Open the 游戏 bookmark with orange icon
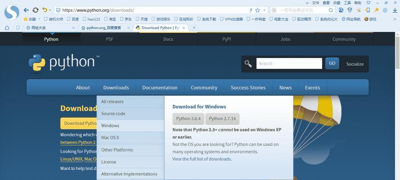Image resolution: width=400 pixels, height=180 pixels. 370,19
